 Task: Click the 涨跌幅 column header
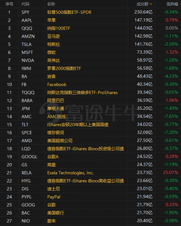[172, 4]
